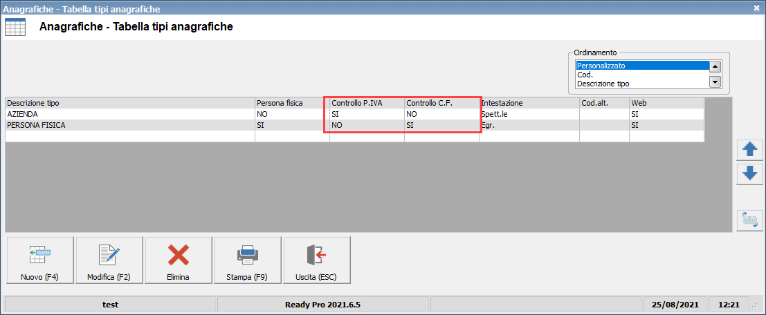The width and height of the screenshot is (766, 315).
Task: Select Personalizzato in the Ordinamento list
Action: (642, 66)
